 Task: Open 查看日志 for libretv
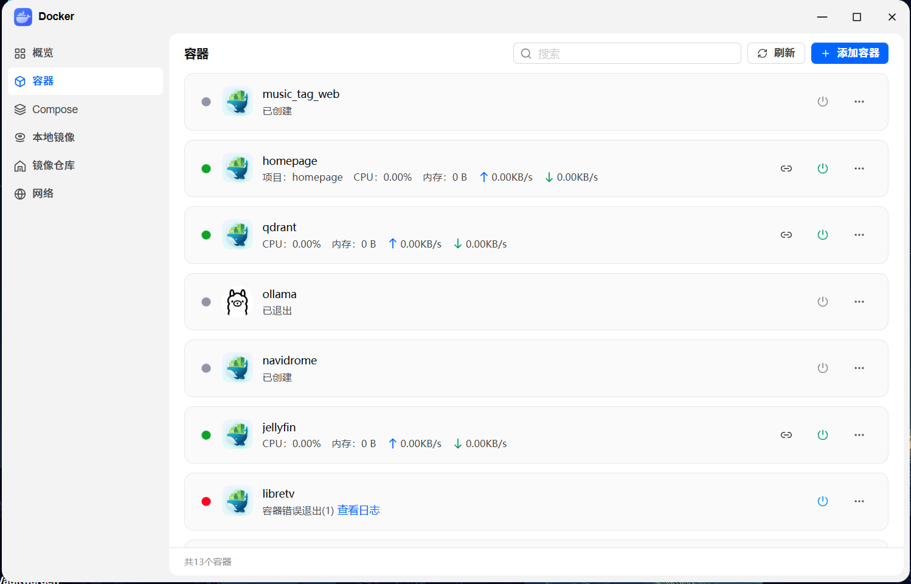tap(359, 510)
